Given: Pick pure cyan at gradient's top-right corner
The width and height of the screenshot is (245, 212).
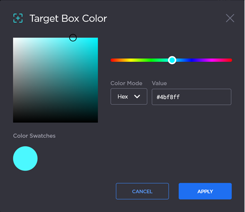Looking at the screenshot, I should pyautogui.click(x=98, y=38).
